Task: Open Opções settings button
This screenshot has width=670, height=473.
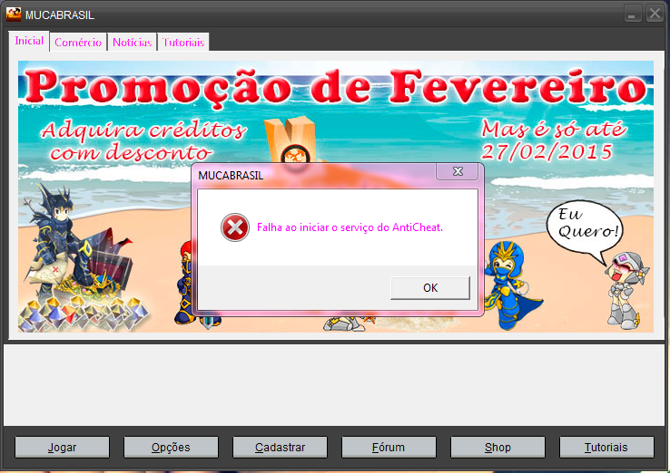Action: pyautogui.click(x=171, y=448)
